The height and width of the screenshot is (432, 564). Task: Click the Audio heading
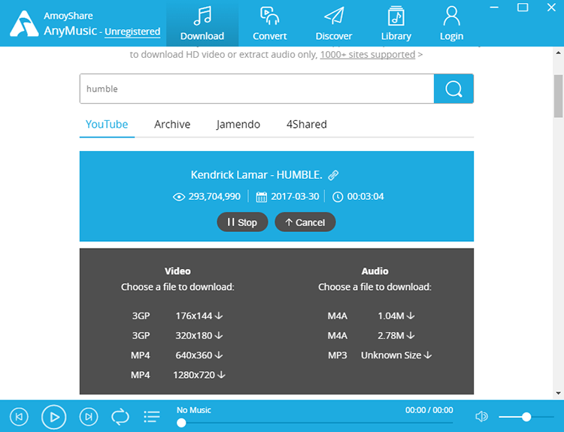click(x=374, y=271)
